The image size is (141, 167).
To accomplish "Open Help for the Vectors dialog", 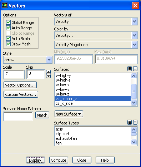I will tap(105, 160).
